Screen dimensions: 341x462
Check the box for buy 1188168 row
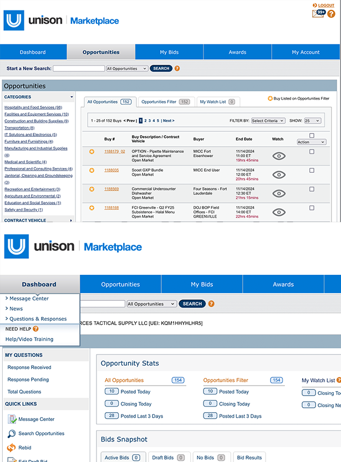pos(312,208)
